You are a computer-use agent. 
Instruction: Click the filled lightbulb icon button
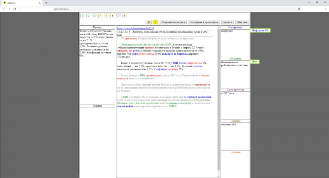(x=148, y=22)
